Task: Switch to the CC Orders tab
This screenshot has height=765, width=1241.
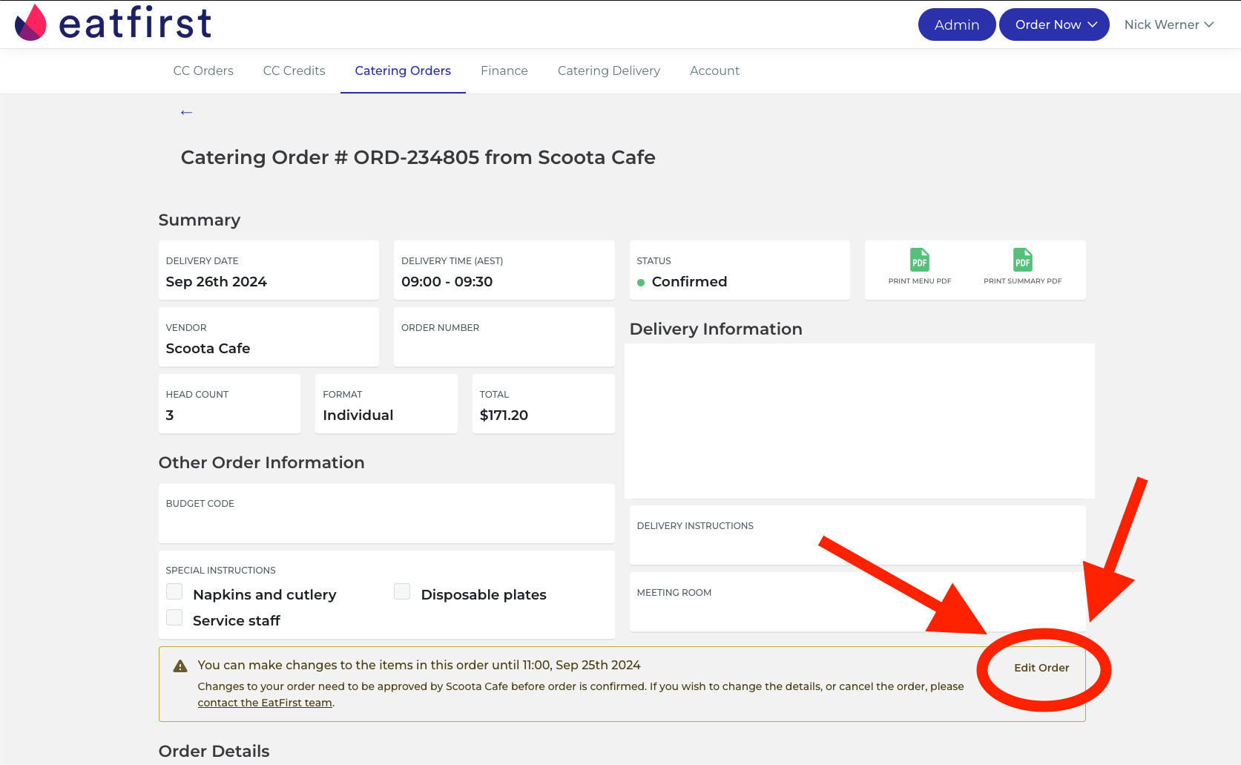Action: tap(203, 70)
